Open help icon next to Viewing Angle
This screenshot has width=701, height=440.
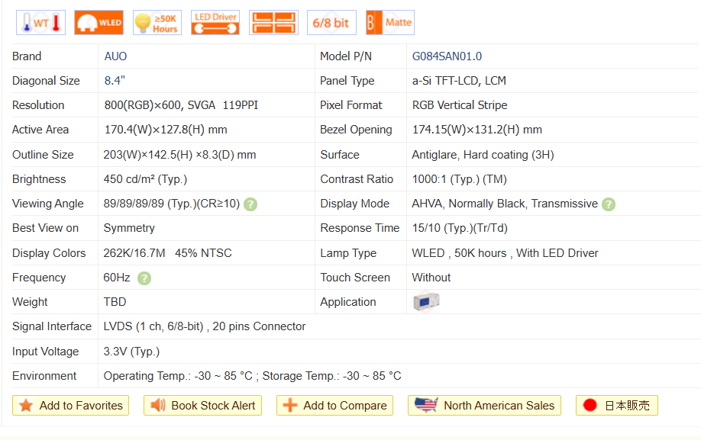[x=250, y=204]
